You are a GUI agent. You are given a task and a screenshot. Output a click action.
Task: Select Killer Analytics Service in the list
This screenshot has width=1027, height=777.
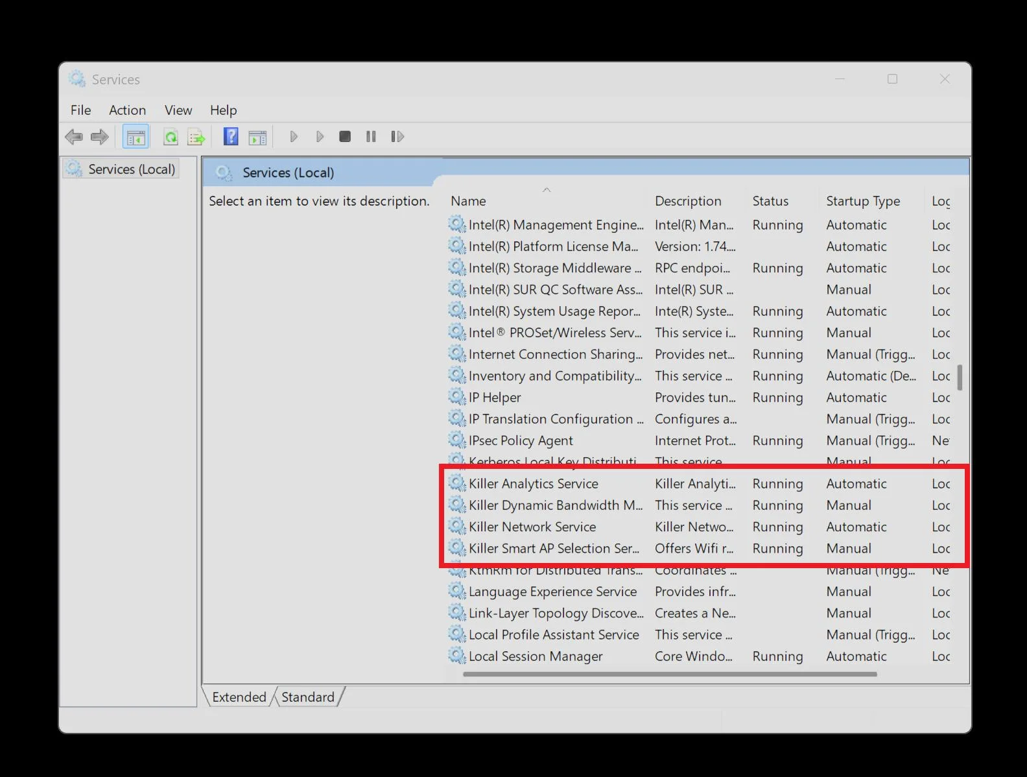[699, 483]
